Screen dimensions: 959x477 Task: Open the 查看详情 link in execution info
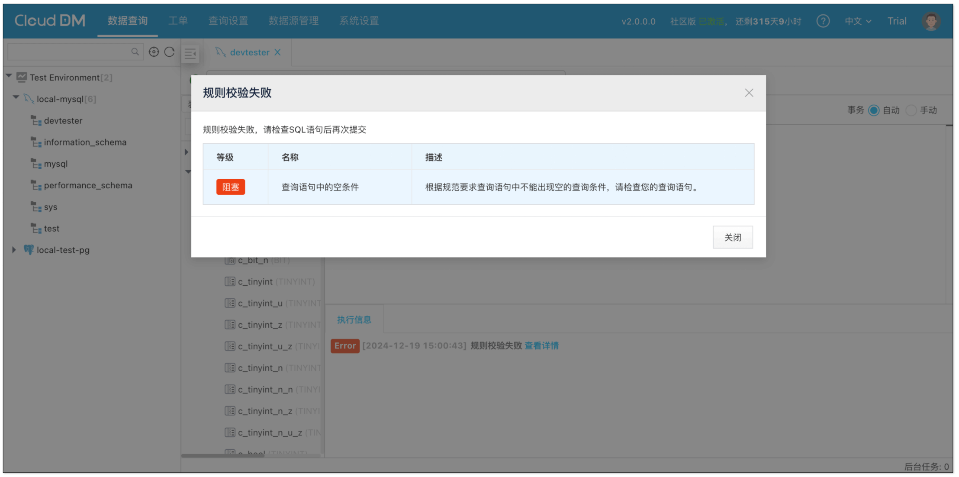[541, 345]
